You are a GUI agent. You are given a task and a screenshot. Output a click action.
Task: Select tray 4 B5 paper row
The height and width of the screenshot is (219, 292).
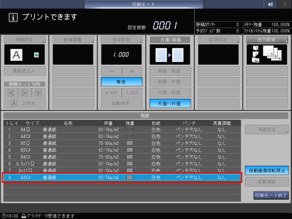click(x=122, y=150)
